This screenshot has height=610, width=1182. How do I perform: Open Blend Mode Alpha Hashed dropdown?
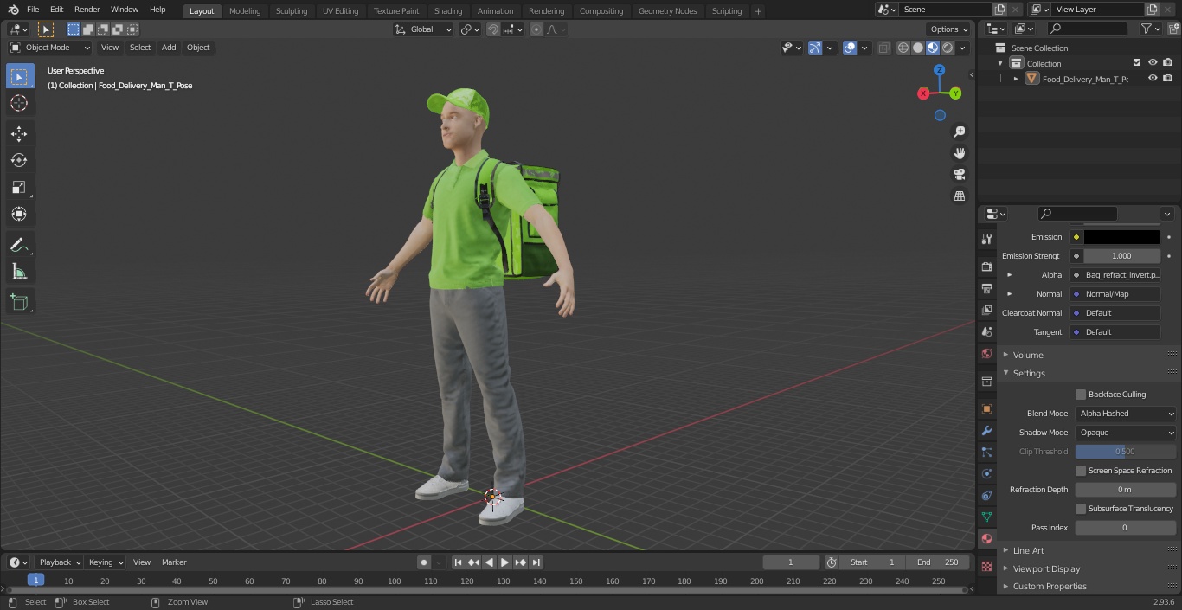coord(1126,414)
